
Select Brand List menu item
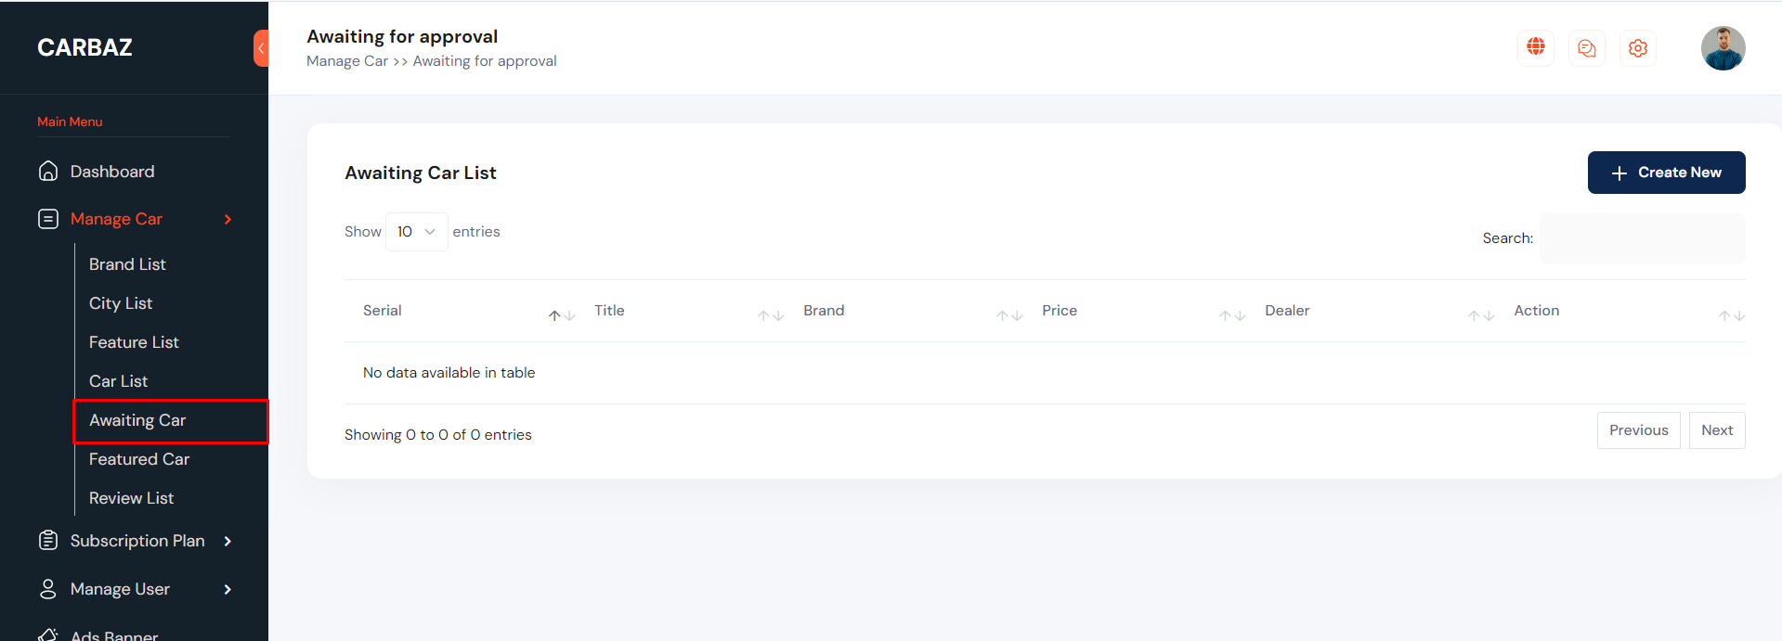point(127,264)
